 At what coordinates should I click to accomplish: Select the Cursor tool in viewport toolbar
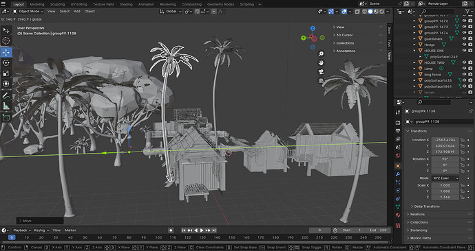(x=6, y=40)
